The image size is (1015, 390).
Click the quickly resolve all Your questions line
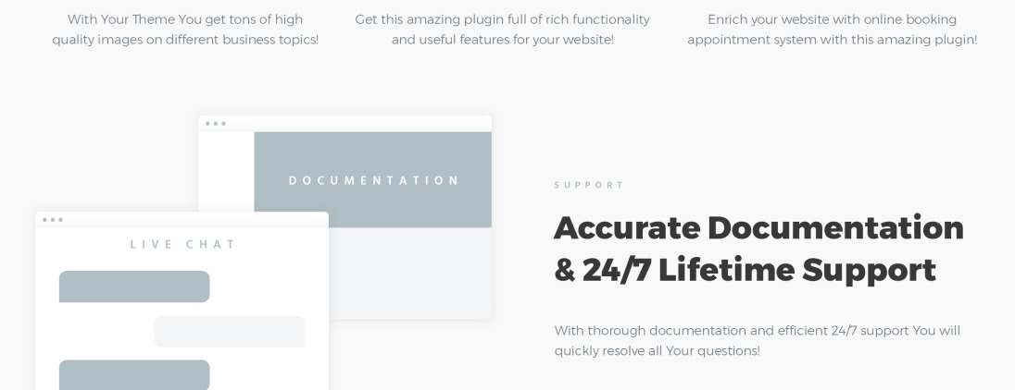click(x=657, y=350)
